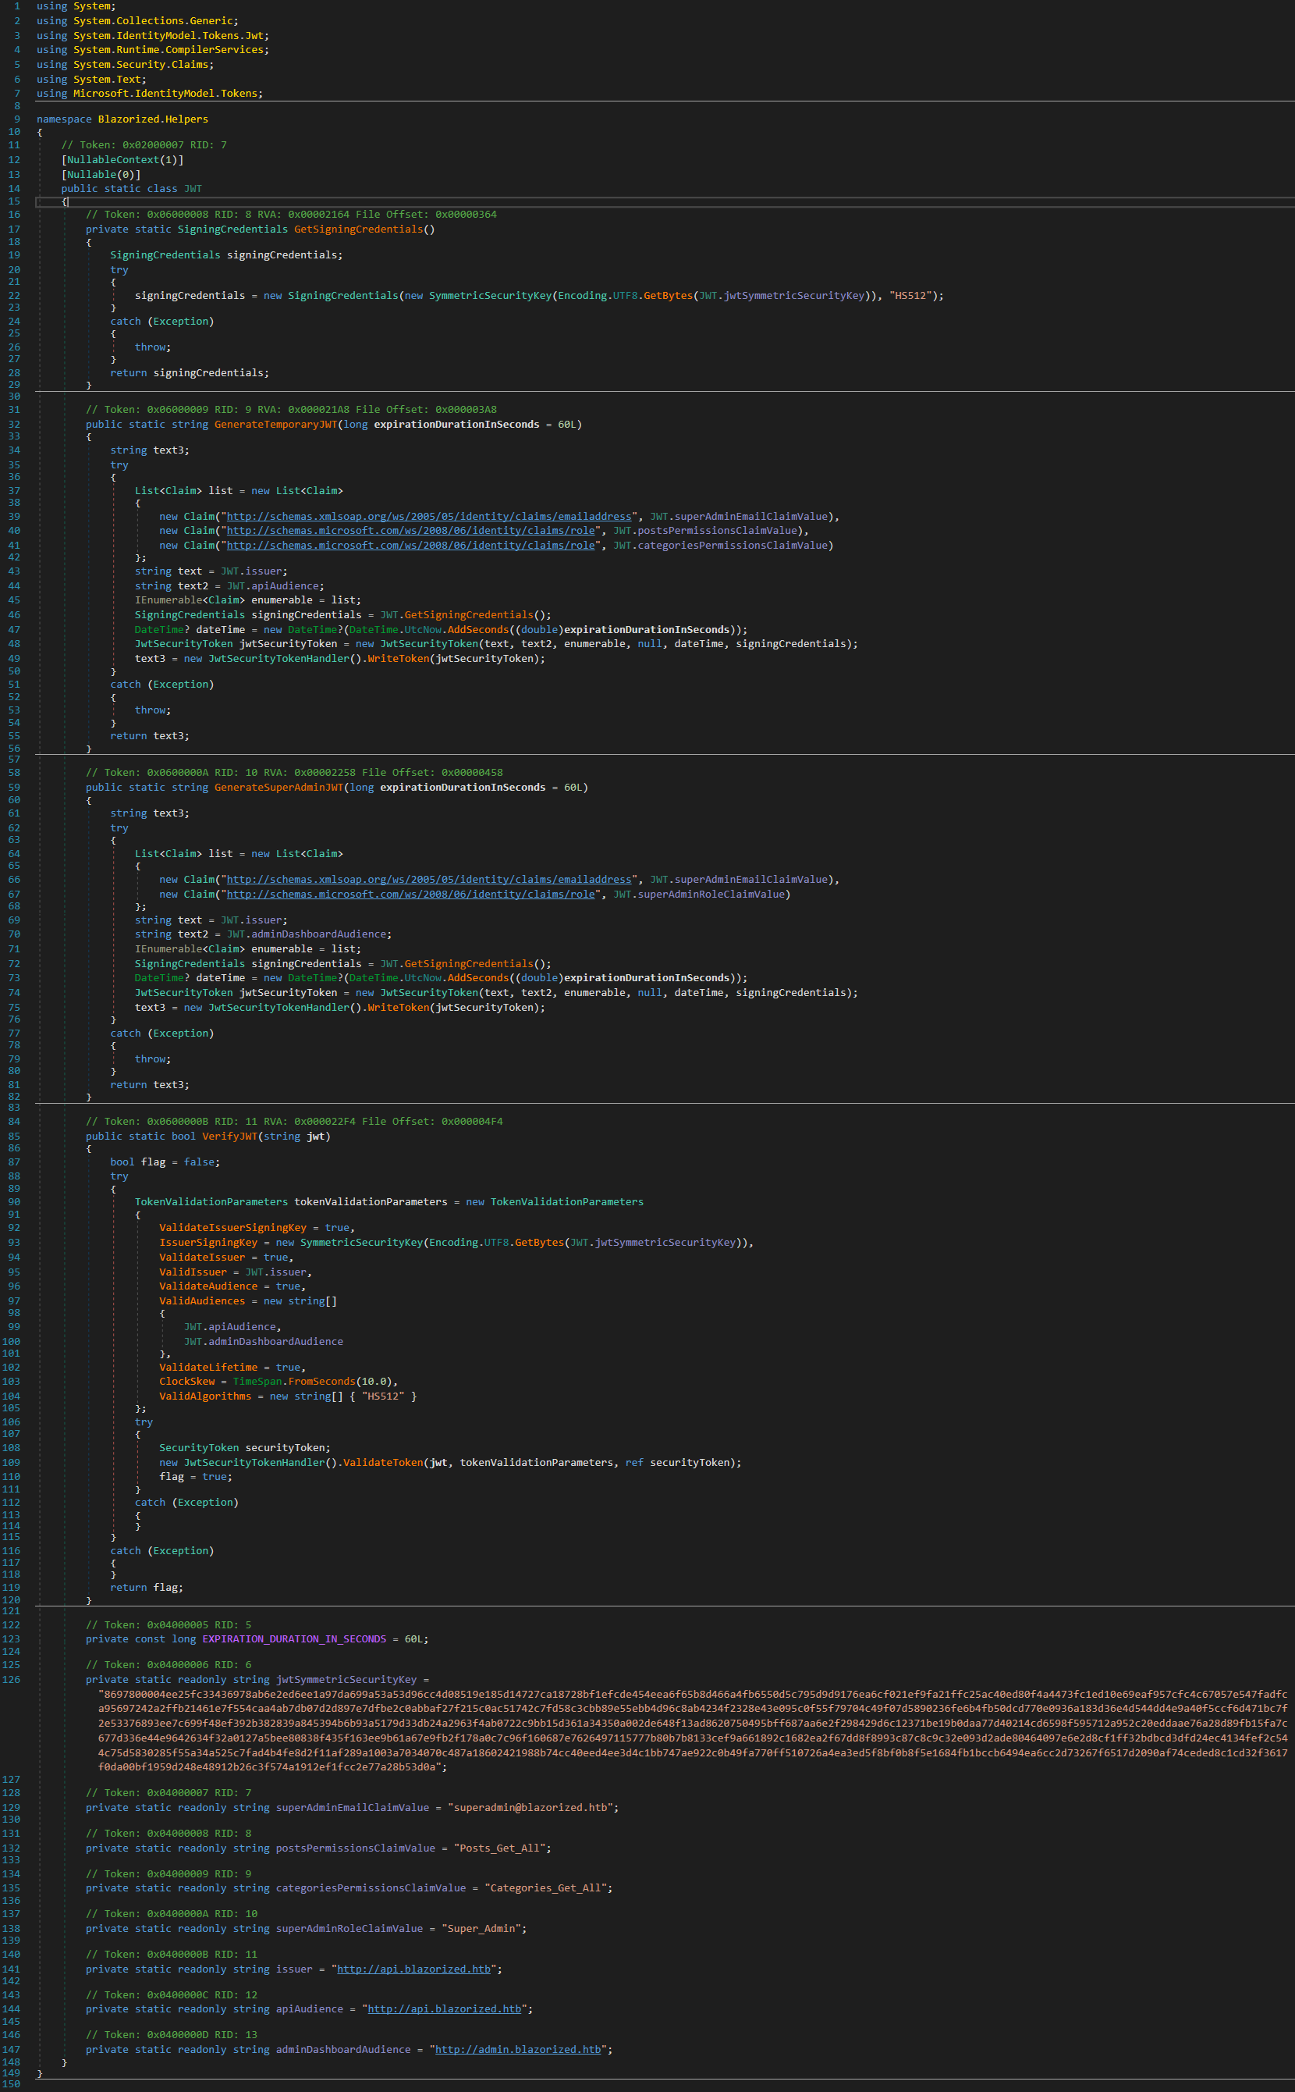The image size is (1295, 2092).
Task: Click postsPermissionsClaimValue field name on line 132
Action: click(x=356, y=1848)
